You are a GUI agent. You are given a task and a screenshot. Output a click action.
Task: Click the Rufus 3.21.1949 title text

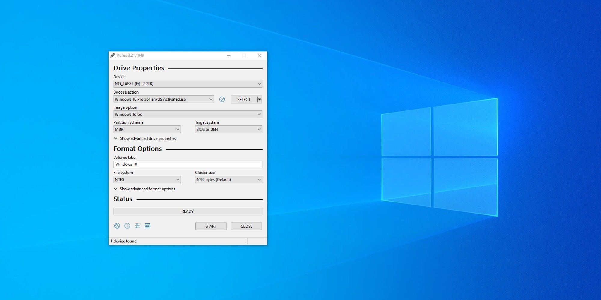[x=130, y=55]
